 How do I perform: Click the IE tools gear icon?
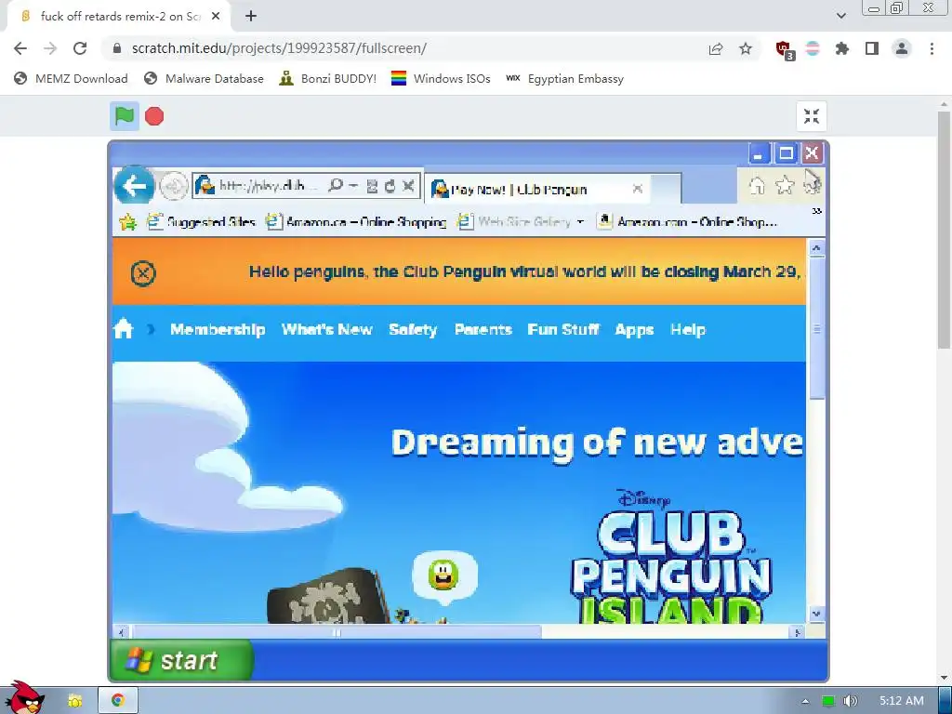pos(813,185)
